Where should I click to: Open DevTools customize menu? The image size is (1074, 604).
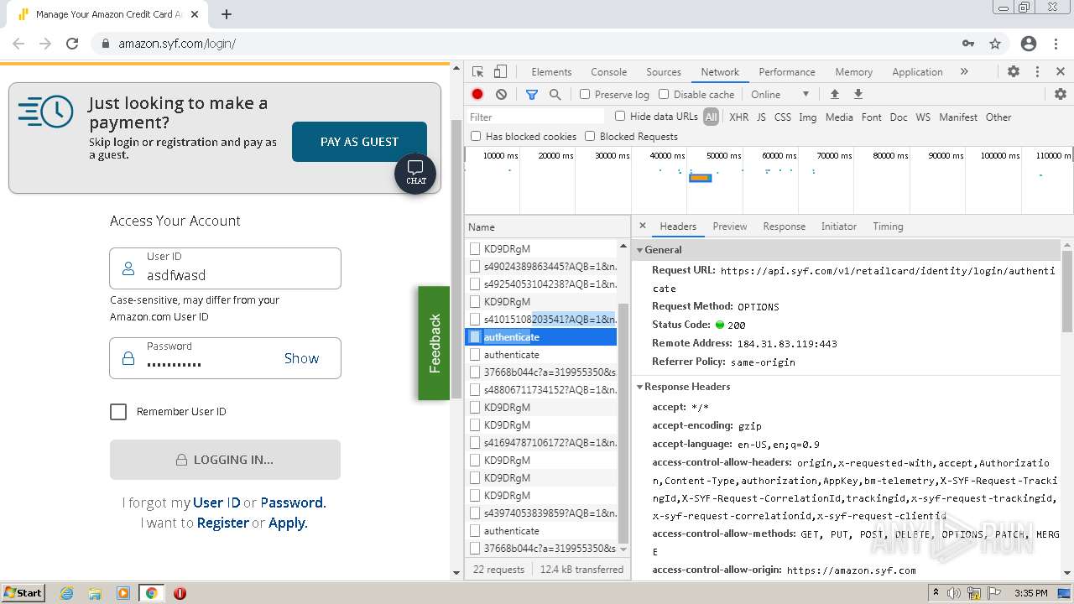[x=1037, y=72]
